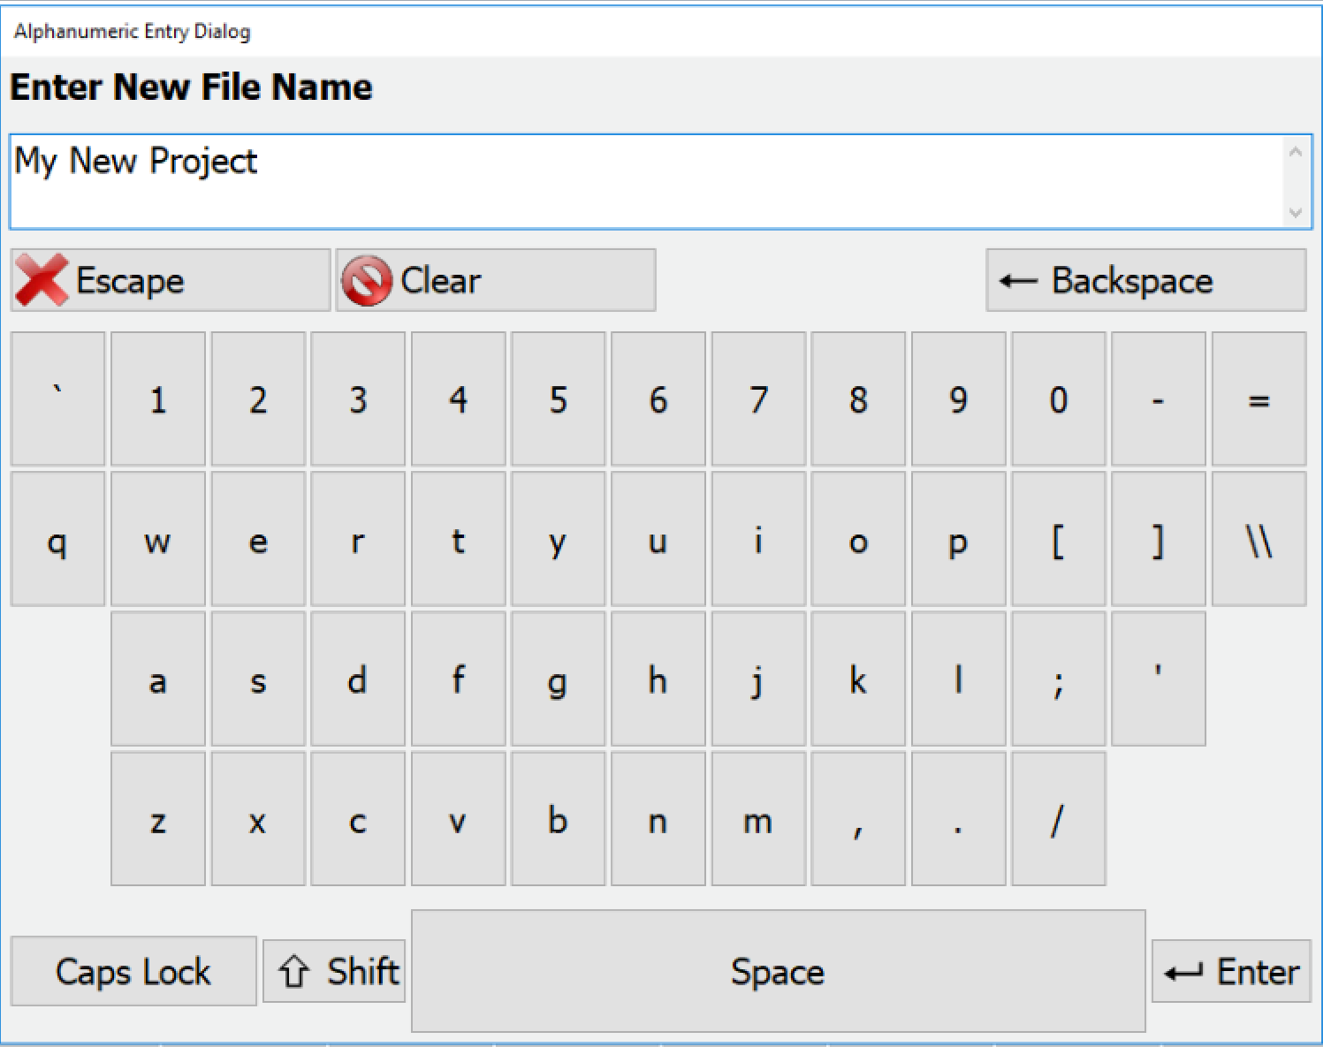
Task: Click the text field scrollbar
Action: pyautogui.click(x=1296, y=181)
